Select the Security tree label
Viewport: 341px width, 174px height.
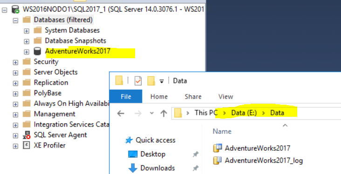46,62
